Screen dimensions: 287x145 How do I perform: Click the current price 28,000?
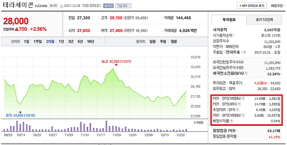tap(16, 21)
